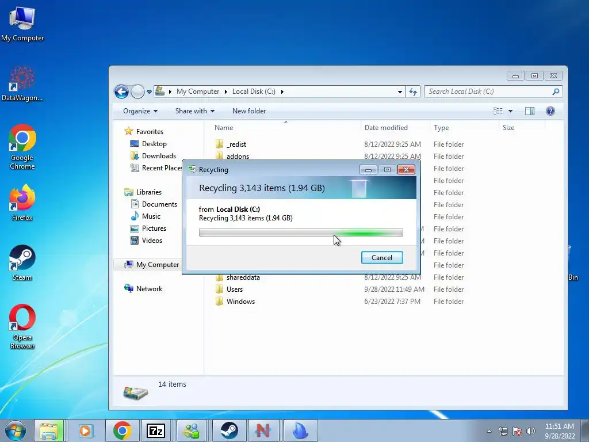Open the Share with menu
Image resolution: width=589 pixels, height=442 pixels.
194,111
